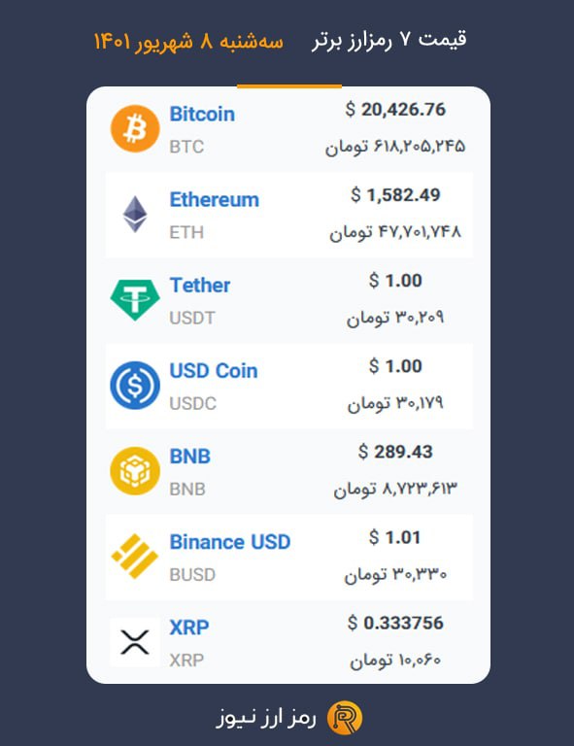Click the BNB price $ 289.43
Screen dimensions: 574x746
click(395, 452)
